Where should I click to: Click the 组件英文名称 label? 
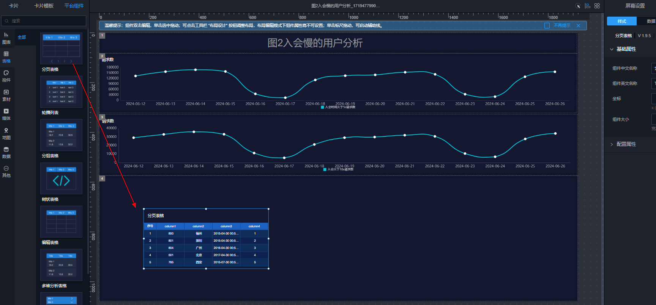pyautogui.click(x=624, y=83)
